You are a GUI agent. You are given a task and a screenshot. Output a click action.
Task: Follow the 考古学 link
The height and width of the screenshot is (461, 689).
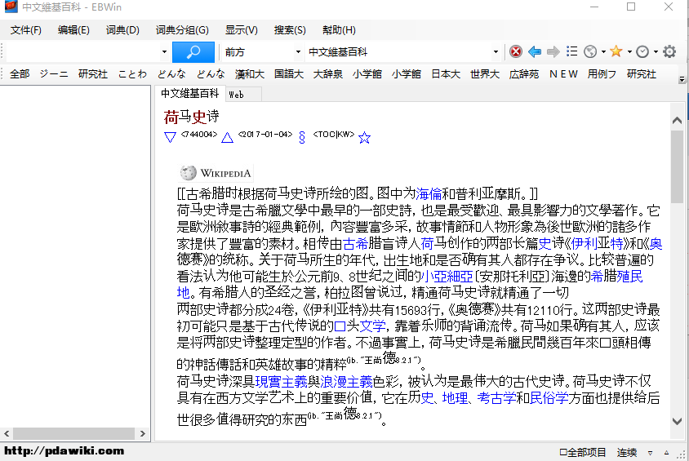(496, 398)
